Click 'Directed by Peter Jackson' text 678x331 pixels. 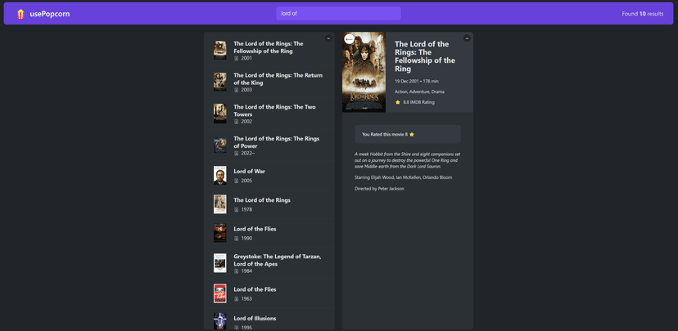tap(379, 189)
